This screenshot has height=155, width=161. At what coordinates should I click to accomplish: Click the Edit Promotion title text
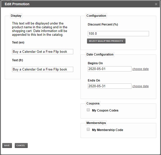pos(17,4)
